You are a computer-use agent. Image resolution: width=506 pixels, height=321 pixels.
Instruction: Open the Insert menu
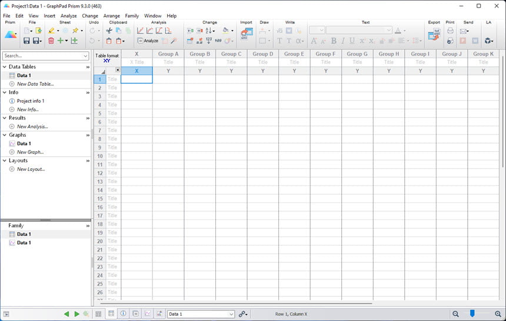click(49, 16)
